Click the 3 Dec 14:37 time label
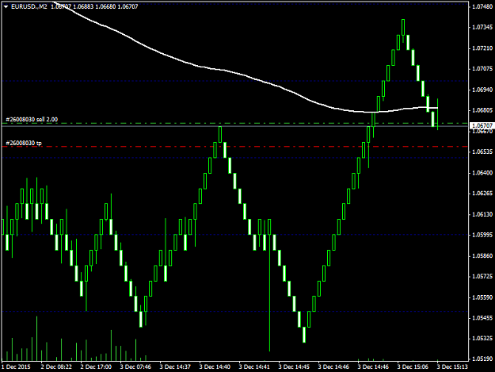Screen dimensions: 495x372 pos(175,367)
